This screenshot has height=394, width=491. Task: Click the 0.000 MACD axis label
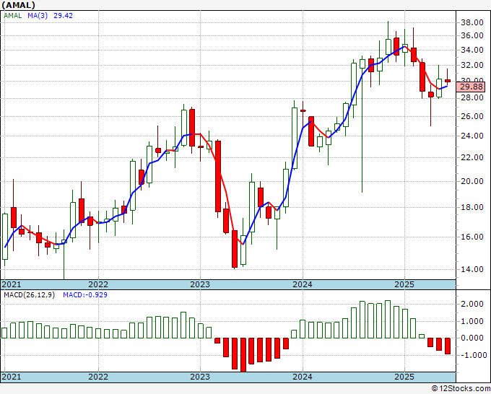tap(474, 338)
